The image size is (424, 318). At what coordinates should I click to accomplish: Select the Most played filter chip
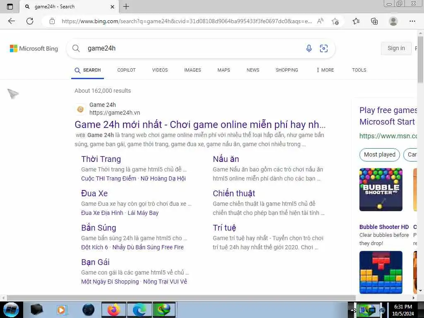[x=379, y=155]
